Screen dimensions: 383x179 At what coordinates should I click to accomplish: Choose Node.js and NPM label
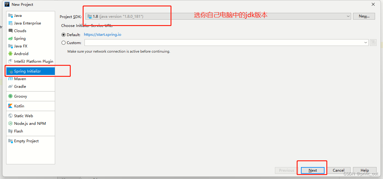30,124
